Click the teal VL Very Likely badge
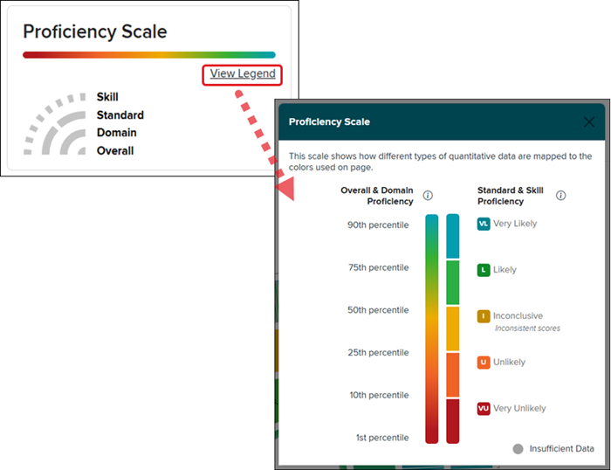The width and height of the screenshot is (611, 470). (484, 224)
